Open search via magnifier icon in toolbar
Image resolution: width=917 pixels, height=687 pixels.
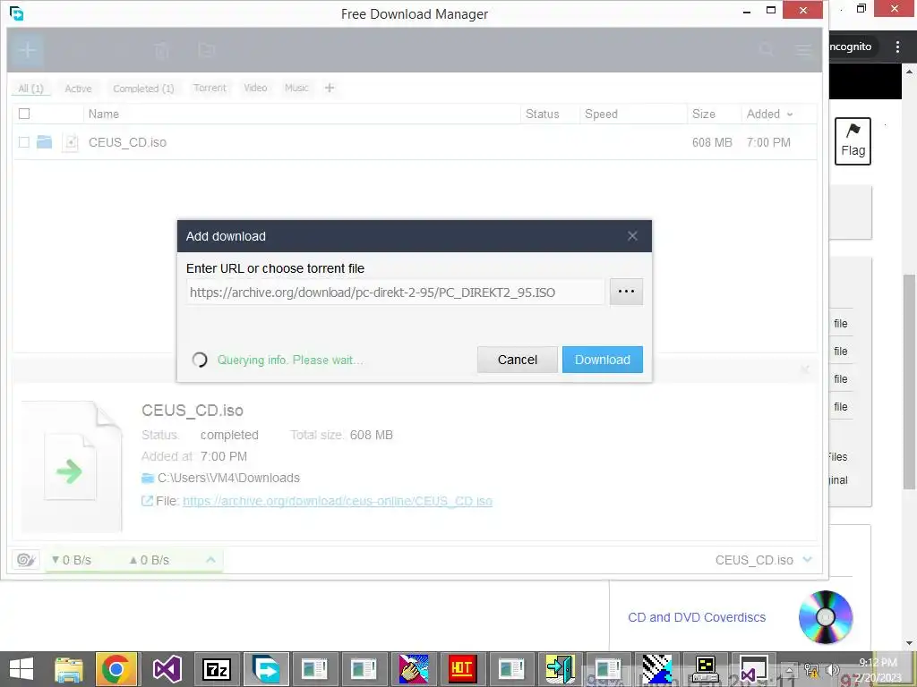click(x=767, y=50)
